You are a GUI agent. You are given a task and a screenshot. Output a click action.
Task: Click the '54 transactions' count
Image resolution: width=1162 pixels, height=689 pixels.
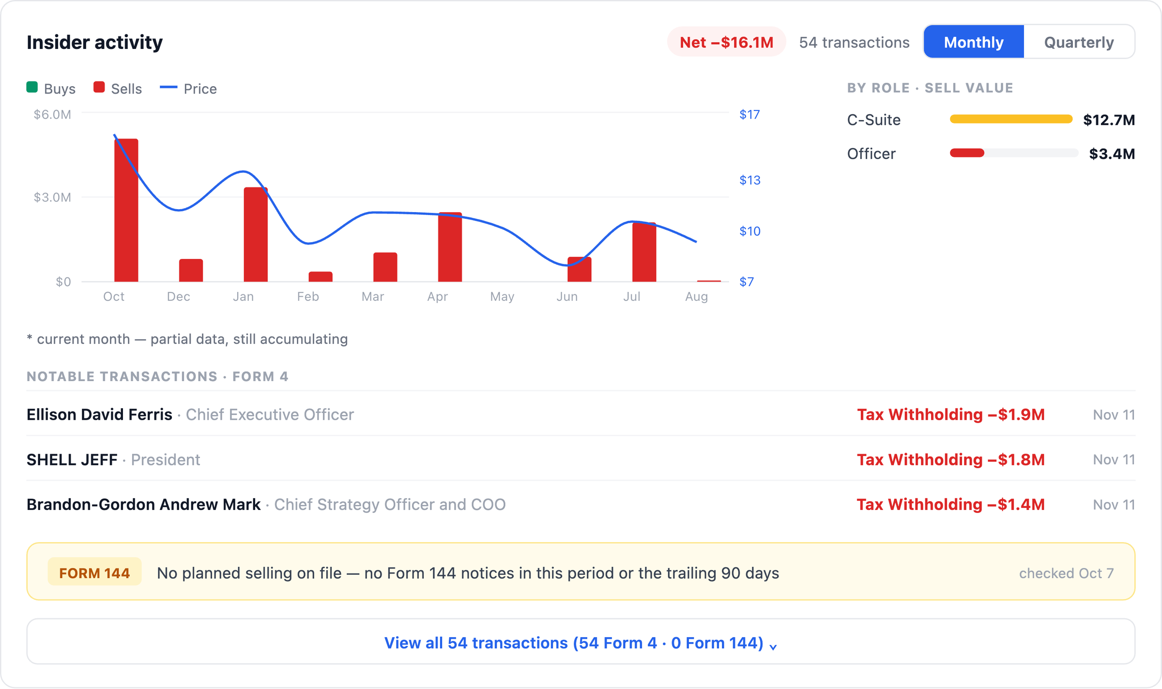(854, 42)
